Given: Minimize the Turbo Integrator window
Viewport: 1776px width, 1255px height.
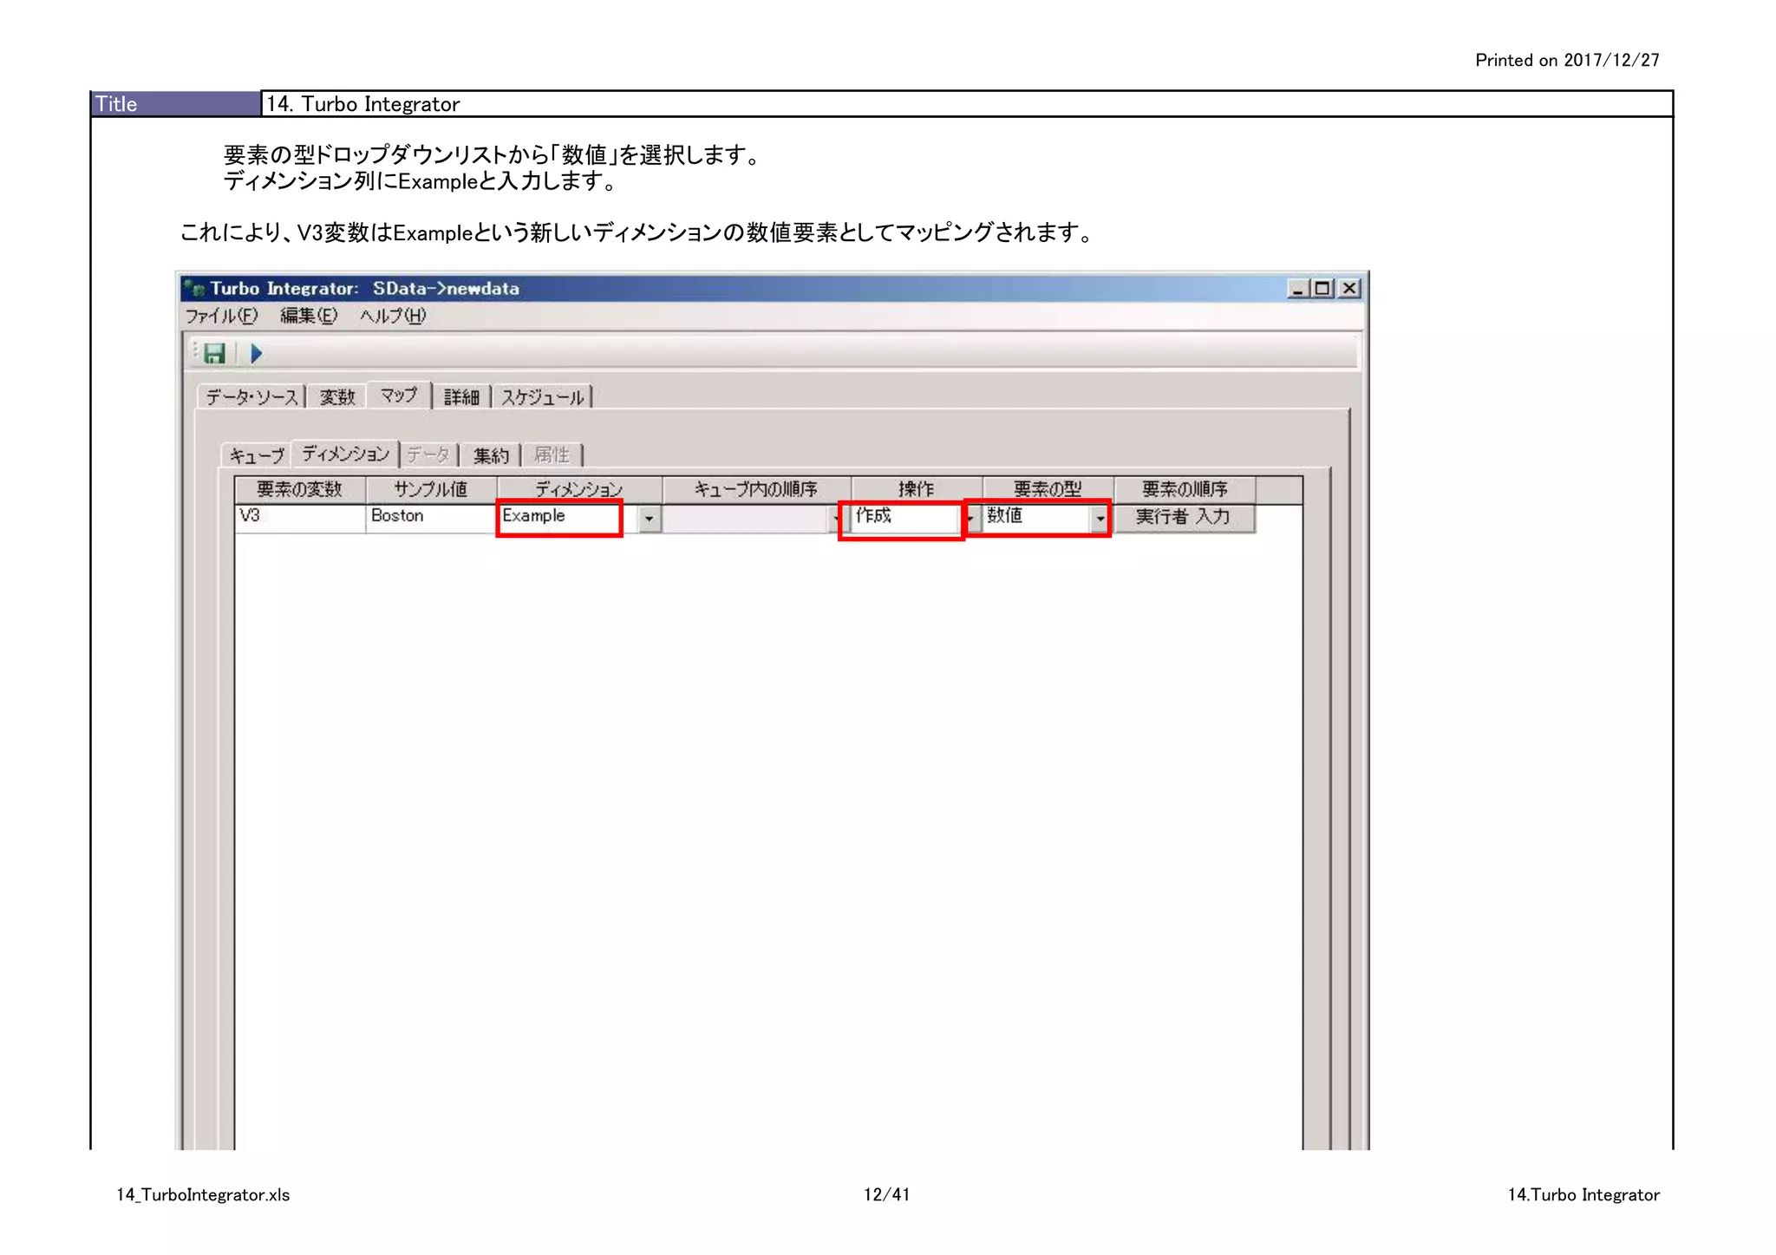Looking at the screenshot, I should [x=1297, y=289].
